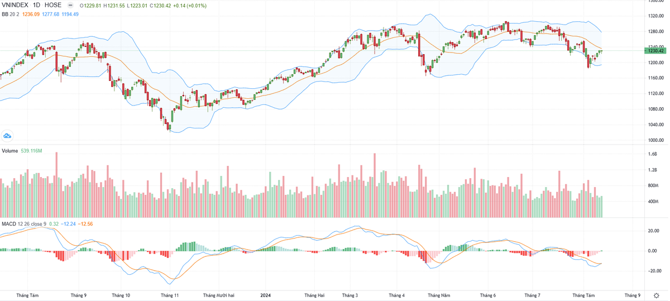Click Tháng 9 label at far right of time axis
670x301 pixels.
coord(632,295)
